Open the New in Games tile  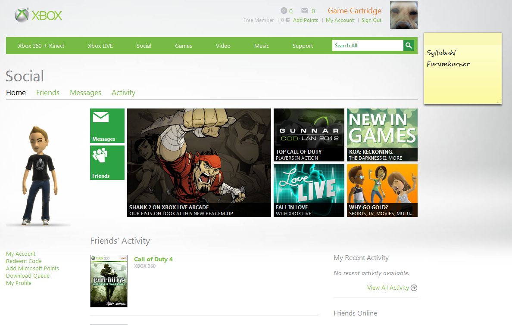point(382,135)
